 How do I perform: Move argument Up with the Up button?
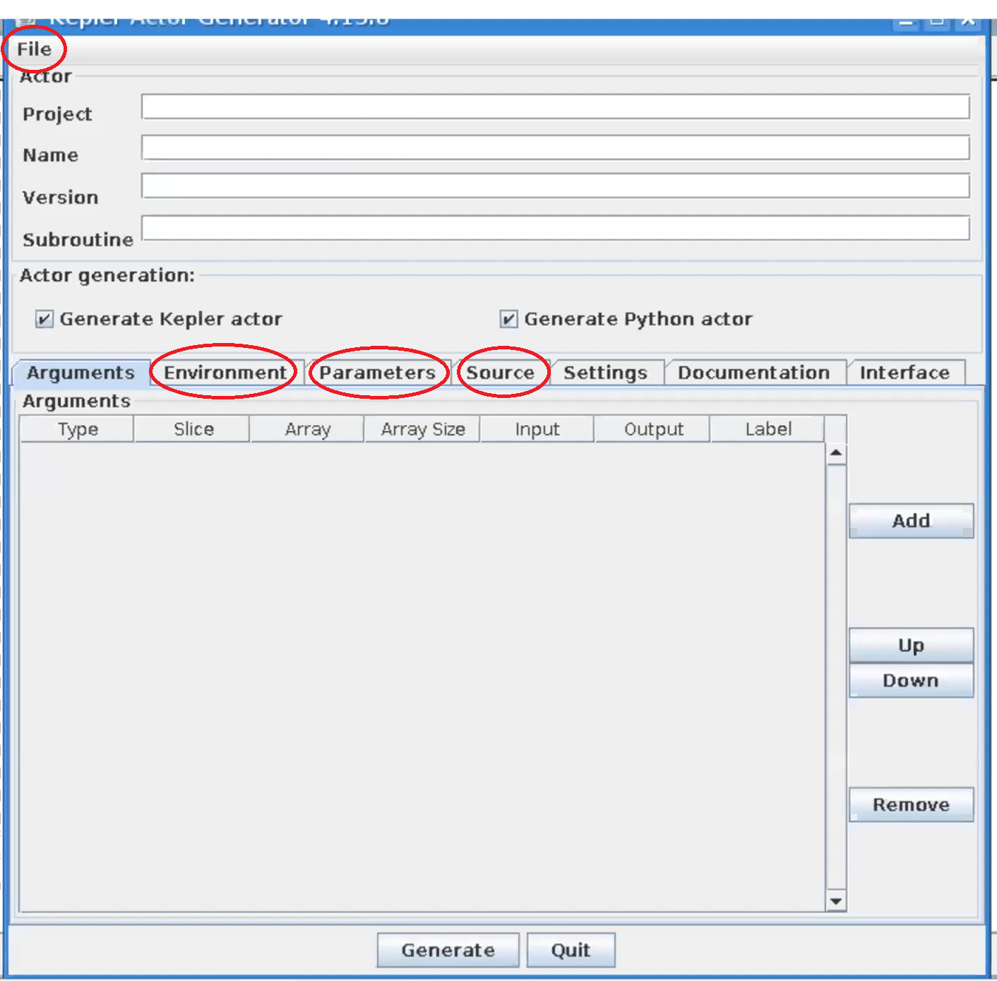pyautogui.click(x=911, y=645)
